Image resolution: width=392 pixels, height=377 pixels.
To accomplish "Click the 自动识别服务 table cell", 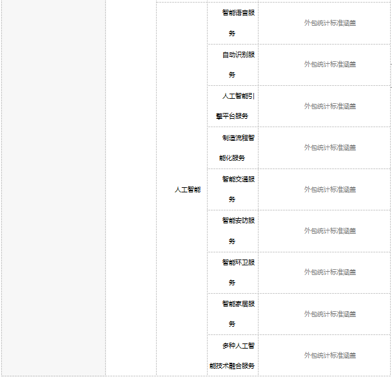I will pyautogui.click(x=233, y=65).
